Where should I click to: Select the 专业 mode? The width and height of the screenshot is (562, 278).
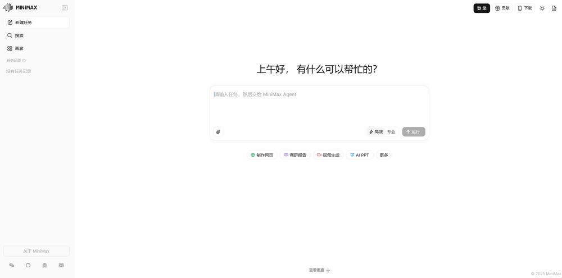pos(391,132)
